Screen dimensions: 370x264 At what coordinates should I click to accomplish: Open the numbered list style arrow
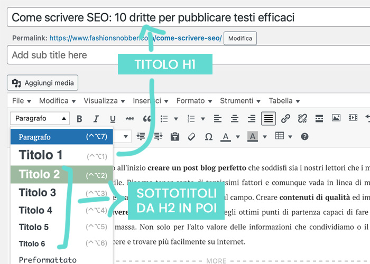(203, 119)
